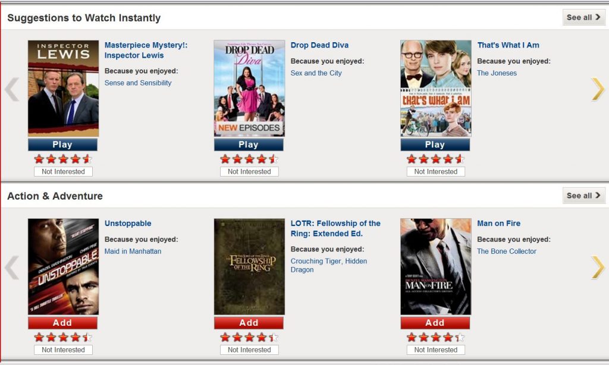Viewport: 609px width, 365px height.
Task: Play Drop Dead Diva
Action: [x=249, y=145]
